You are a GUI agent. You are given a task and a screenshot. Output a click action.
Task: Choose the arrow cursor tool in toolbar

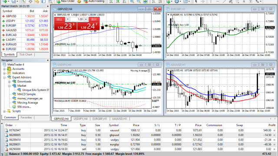tap(196, 1)
